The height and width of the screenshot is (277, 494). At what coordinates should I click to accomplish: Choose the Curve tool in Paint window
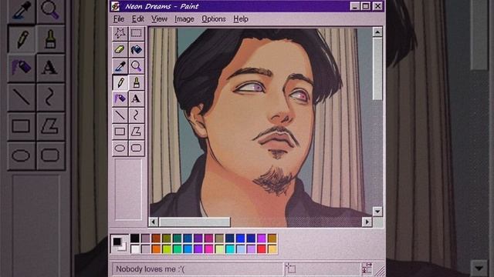[x=136, y=115]
